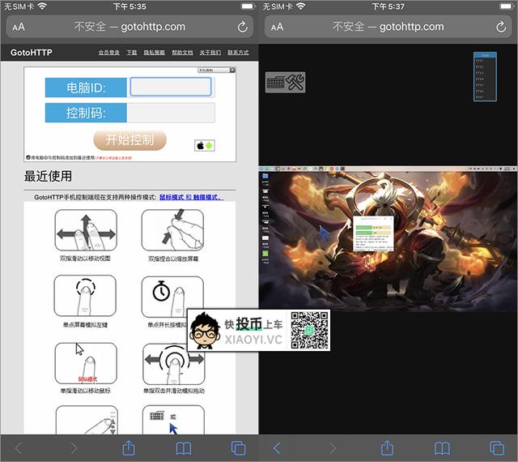The image size is (518, 462).
Task: Open the 会员登录 nav link
Action: (x=108, y=53)
